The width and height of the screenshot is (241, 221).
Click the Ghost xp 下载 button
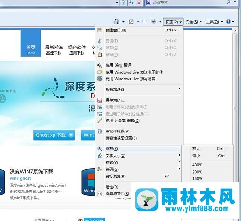click(x=54, y=135)
